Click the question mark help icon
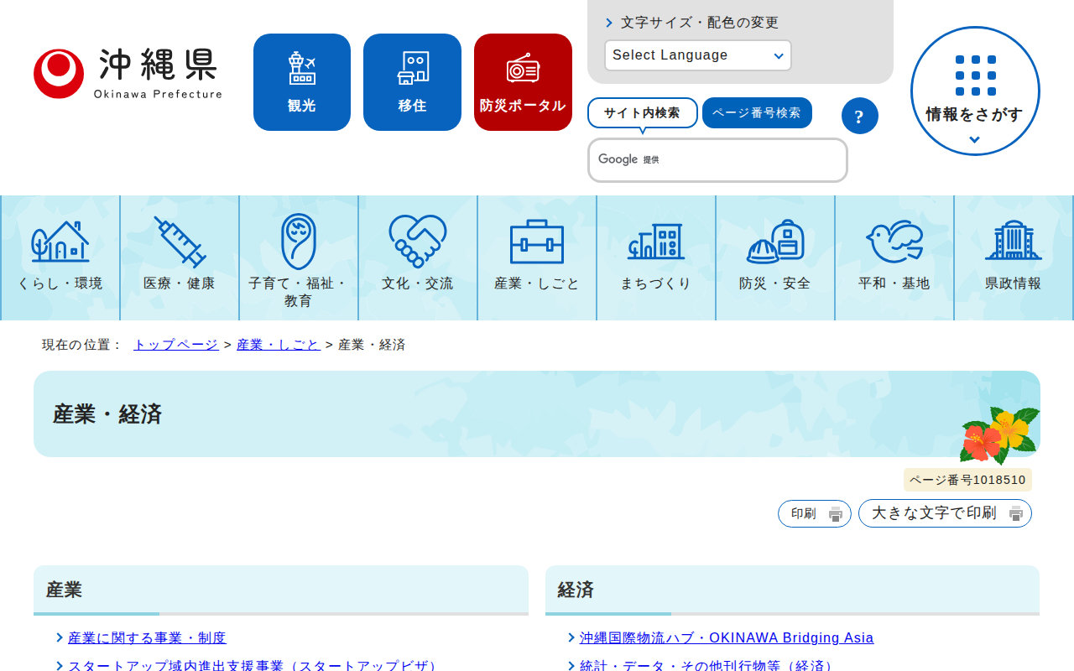 [859, 116]
